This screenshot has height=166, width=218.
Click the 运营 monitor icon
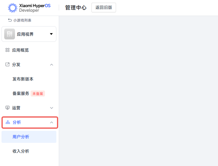coord(7,108)
